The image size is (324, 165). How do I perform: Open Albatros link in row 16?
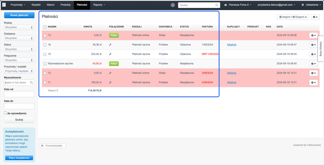click(x=232, y=45)
